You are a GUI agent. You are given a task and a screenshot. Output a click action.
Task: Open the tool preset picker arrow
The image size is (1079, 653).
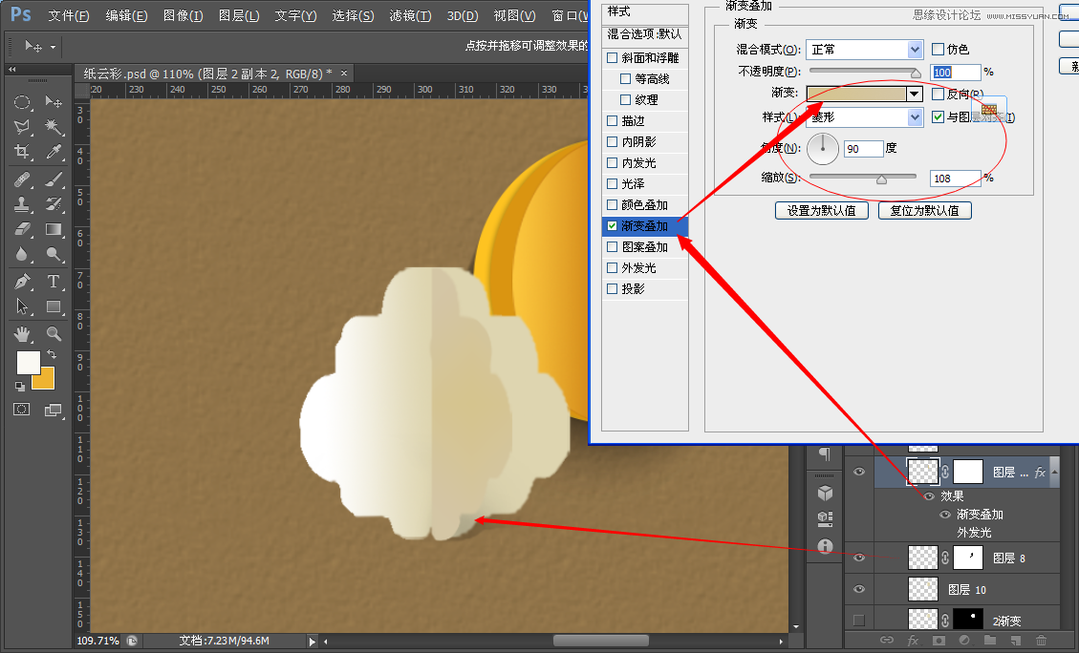click(53, 48)
